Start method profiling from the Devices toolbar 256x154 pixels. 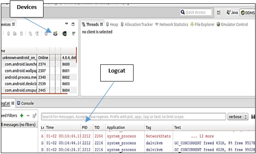(x=37, y=33)
